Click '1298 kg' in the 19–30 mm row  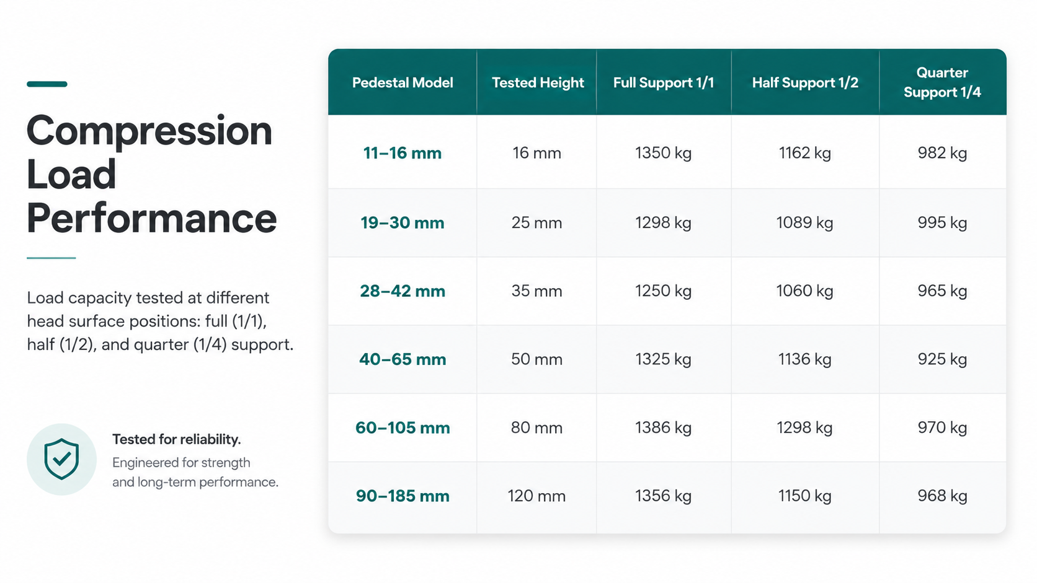click(663, 223)
